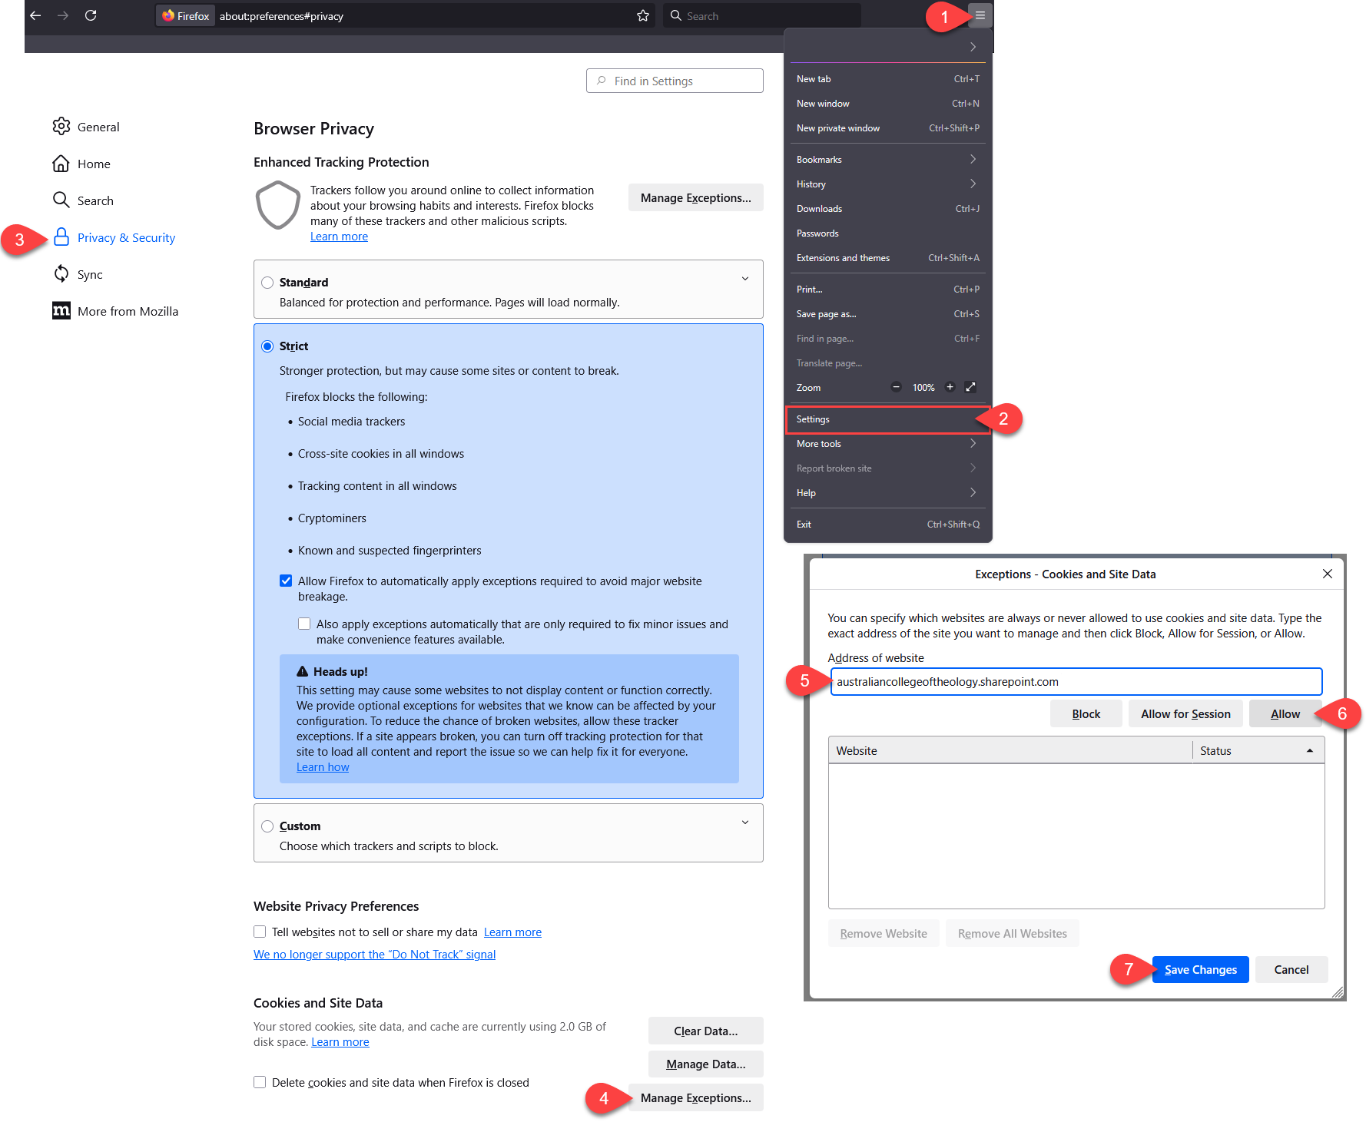Screen dimensions: 1366x1122
Task: Expand the Custom protection details chevron
Action: (x=745, y=822)
